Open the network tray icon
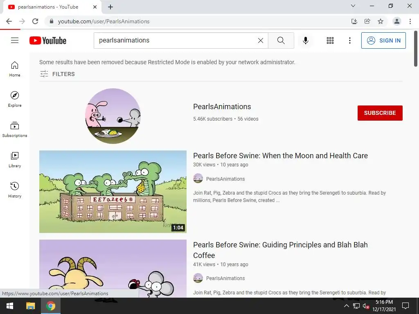Screen dimensions: 419x314 356,306
